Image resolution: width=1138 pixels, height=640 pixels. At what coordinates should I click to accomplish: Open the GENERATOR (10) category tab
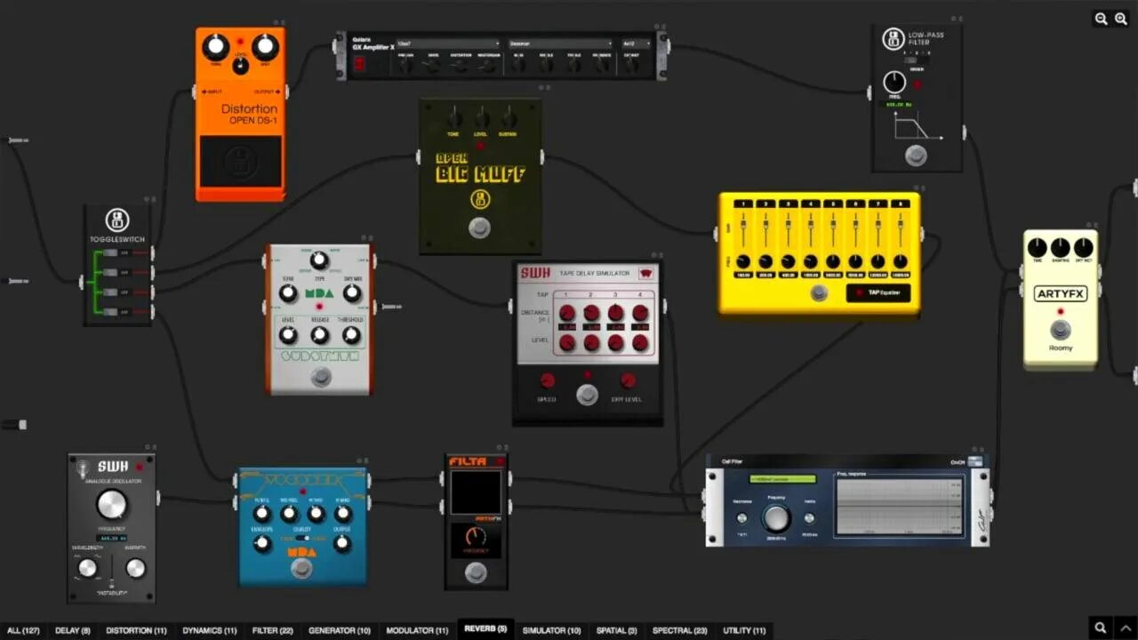point(339,630)
